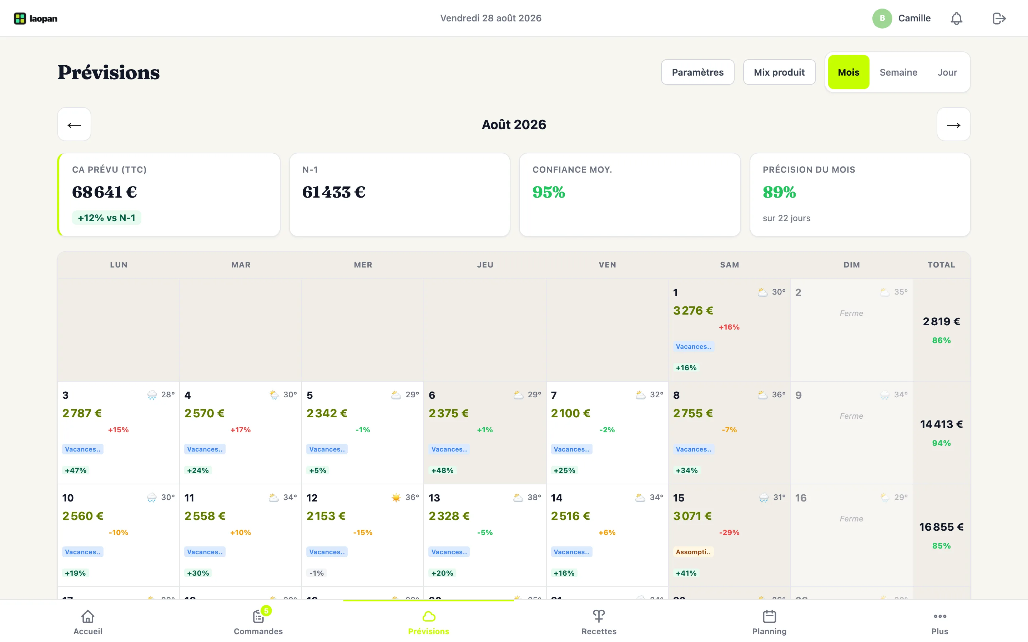Open Camille's profile avatar
The image size is (1028, 642).
(x=882, y=18)
